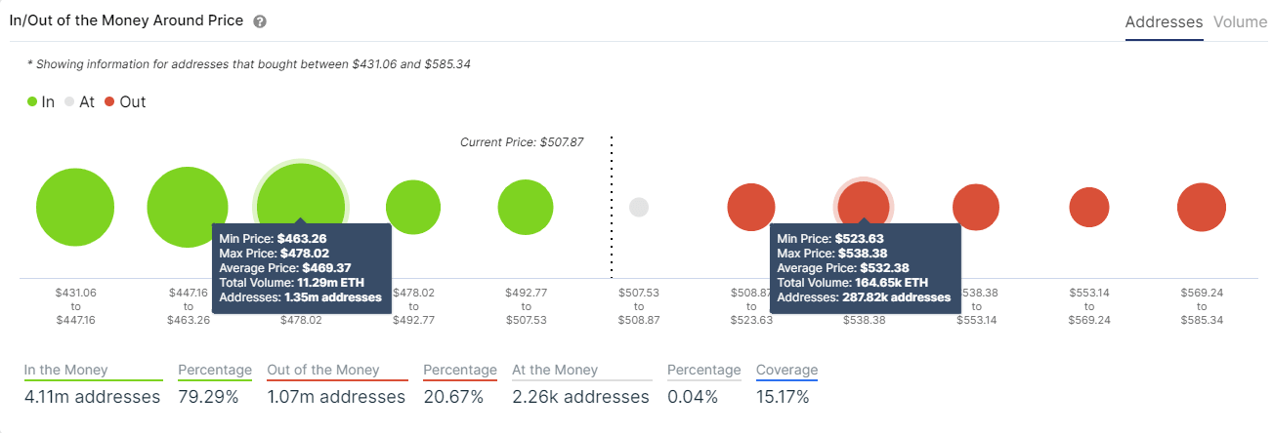Click the red bubble for $538.38 to $553.14

tap(976, 207)
